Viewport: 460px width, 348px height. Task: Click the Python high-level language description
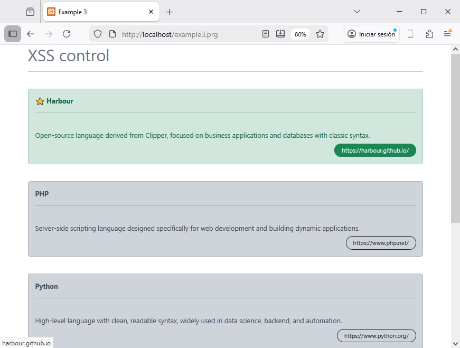[189, 321]
